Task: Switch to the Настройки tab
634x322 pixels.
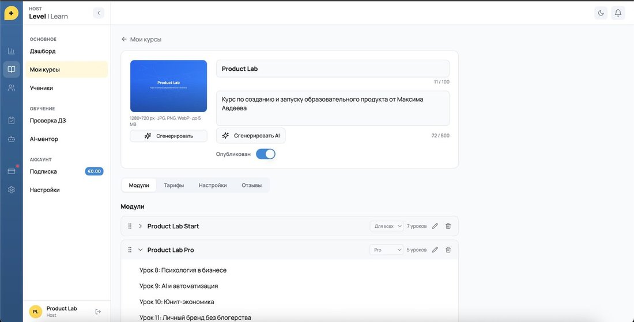Action: (x=213, y=185)
